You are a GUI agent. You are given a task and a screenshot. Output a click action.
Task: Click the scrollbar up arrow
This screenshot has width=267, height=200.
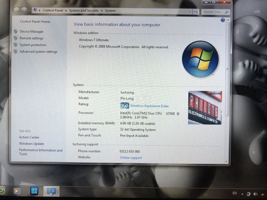coord(228,20)
